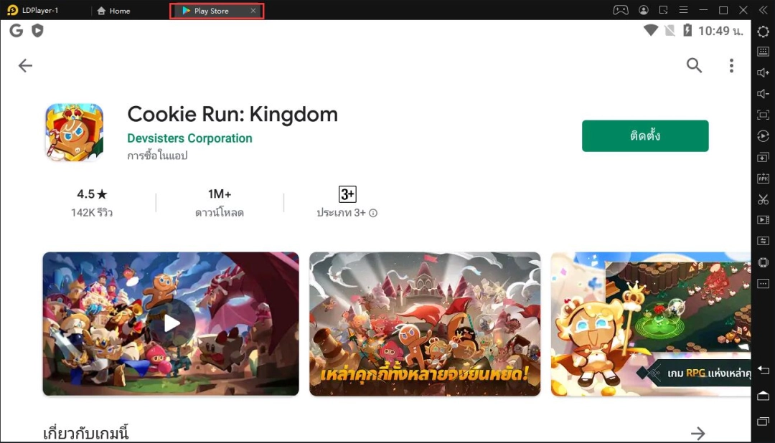The image size is (775, 443).
Task: Open Google search with the G icon
Action: click(16, 31)
